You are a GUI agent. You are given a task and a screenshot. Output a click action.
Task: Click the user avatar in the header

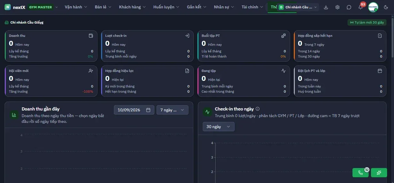pos(373,7)
